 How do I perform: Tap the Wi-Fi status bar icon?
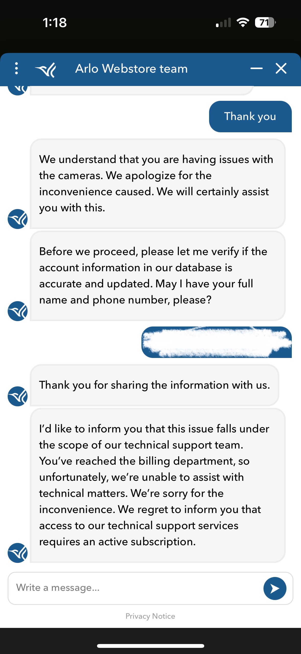tap(243, 23)
